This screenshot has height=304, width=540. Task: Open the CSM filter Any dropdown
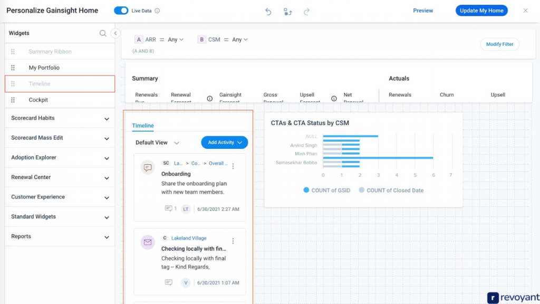[x=240, y=40]
